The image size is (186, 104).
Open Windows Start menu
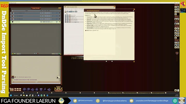(x=11, y=95)
